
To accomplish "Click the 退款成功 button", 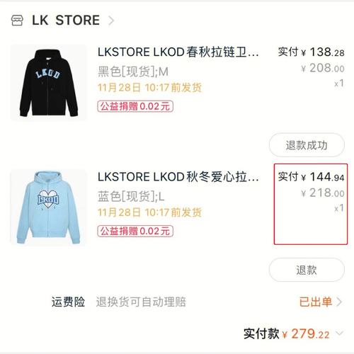I will click(307, 145).
